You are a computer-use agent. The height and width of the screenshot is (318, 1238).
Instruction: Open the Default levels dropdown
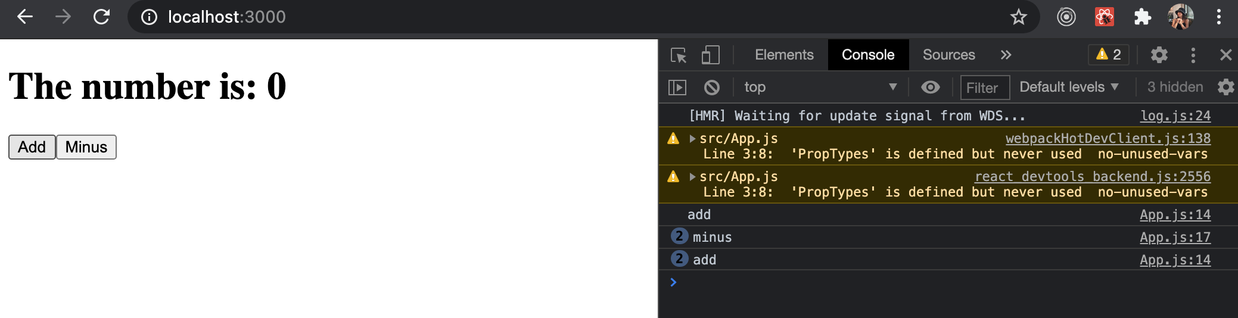1069,87
